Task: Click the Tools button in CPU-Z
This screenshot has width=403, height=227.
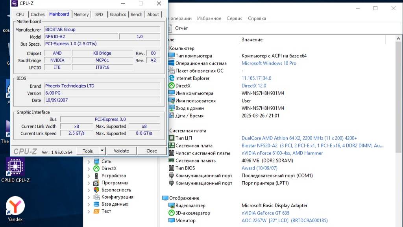Action: pos(88,151)
